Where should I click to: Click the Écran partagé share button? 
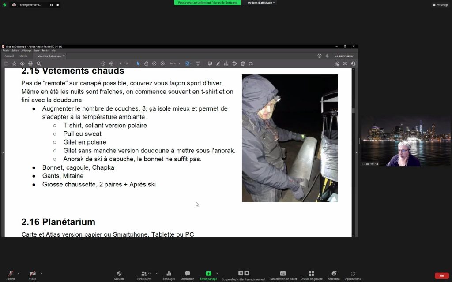coord(208,275)
